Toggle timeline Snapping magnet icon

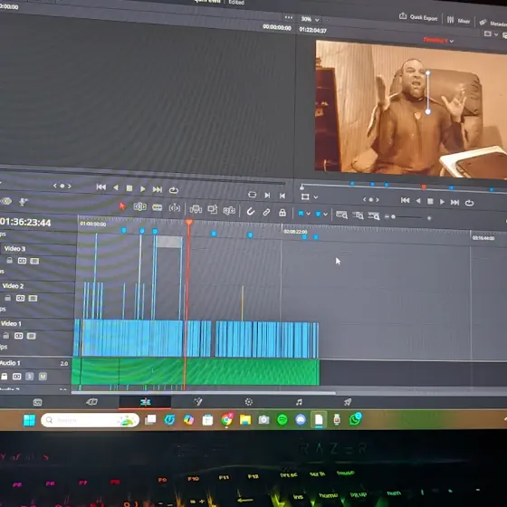(250, 212)
